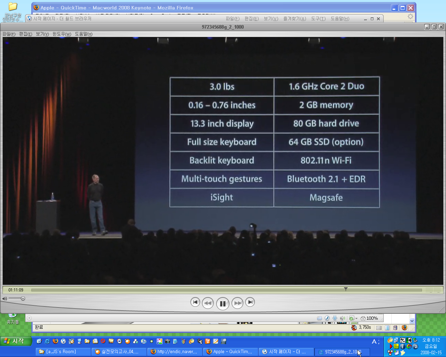Click the speaker mute icon in QuickTime

[x=5, y=299]
